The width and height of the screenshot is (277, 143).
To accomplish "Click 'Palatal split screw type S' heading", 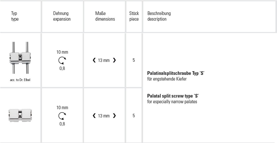I will coord(173,96).
